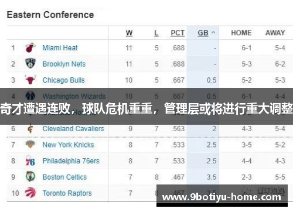Click the Cleveland Cavaliers team logo

click(30, 128)
